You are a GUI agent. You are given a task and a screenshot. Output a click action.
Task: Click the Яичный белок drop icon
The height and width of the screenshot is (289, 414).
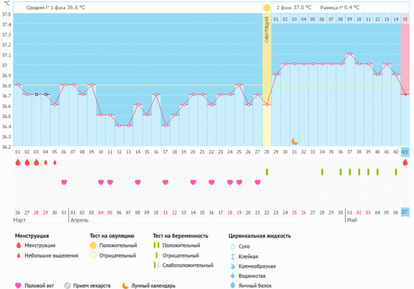click(x=232, y=286)
